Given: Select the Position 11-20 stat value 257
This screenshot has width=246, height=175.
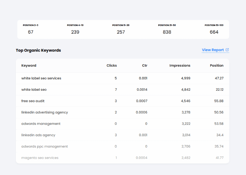Looking at the screenshot, I should click(x=121, y=32).
